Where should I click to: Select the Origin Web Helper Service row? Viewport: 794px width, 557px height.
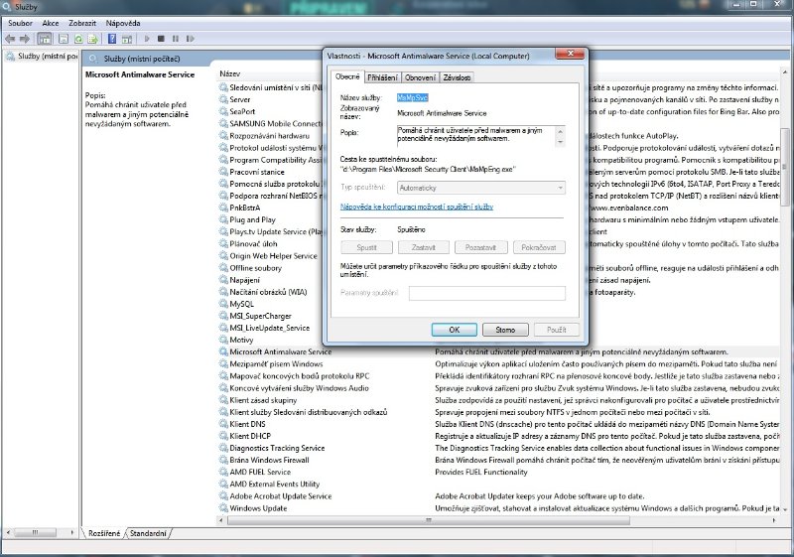274,256
